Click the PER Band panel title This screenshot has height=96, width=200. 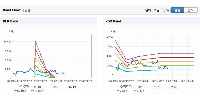pyautogui.click(x=11, y=21)
